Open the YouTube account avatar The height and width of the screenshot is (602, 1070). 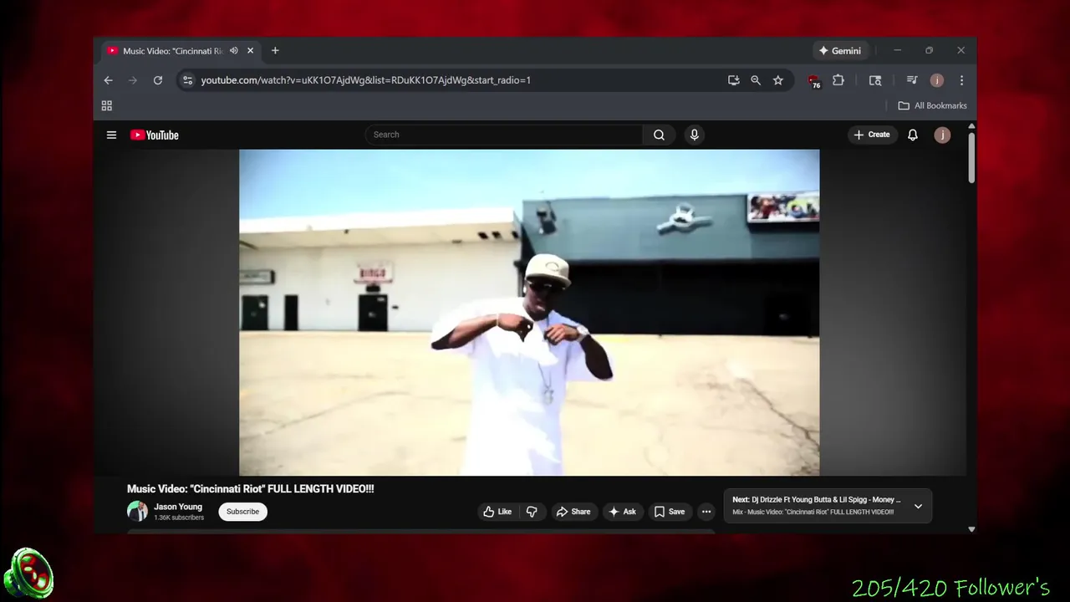(x=942, y=135)
